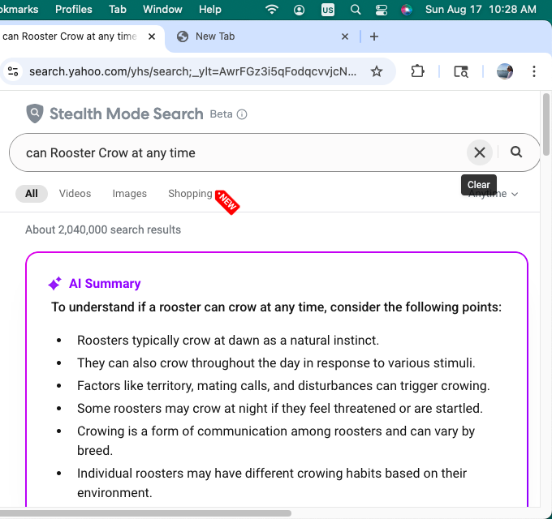Open the Chrome profile avatar menu
Screen dimensions: 552x519
[505, 71]
